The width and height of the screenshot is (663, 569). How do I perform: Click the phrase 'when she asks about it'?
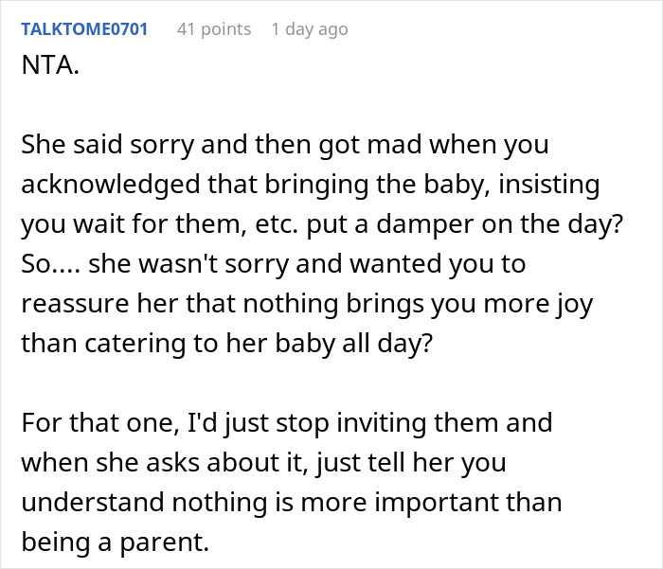tap(164, 462)
